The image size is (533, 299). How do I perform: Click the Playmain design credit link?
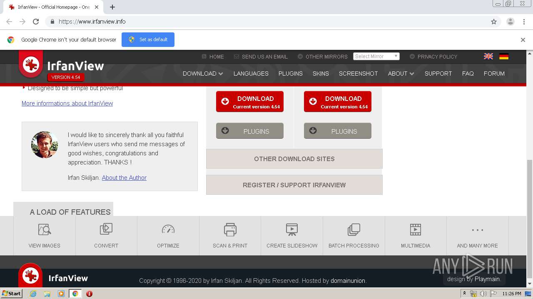[x=488, y=279]
